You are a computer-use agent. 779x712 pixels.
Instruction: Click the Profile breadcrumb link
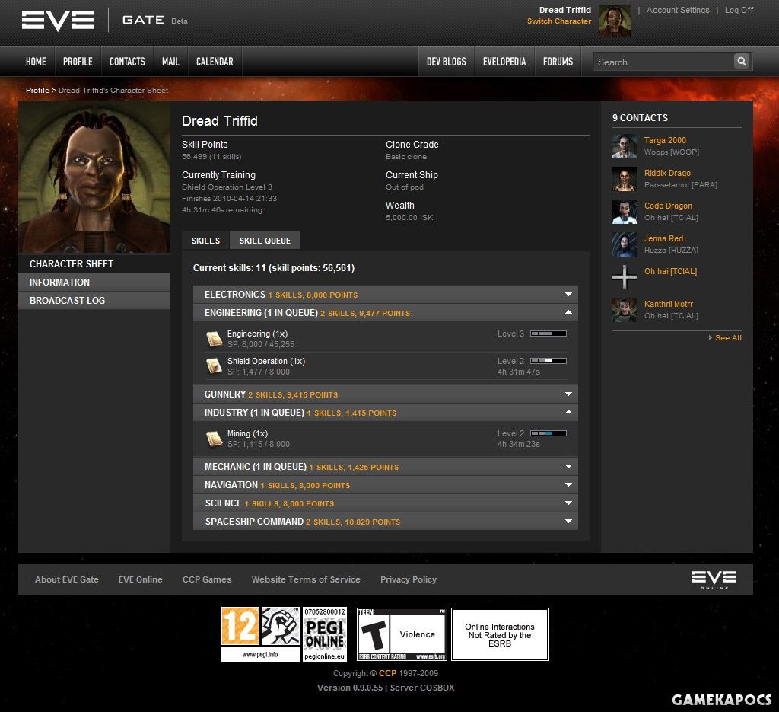click(37, 90)
